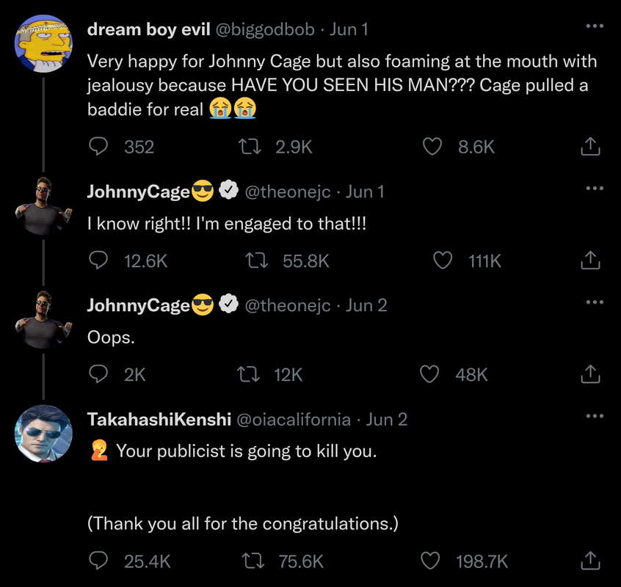This screenshot has width=621, height=587.
Task: Reply to the "Oops." tweet
Action: (x=99, y=374)
